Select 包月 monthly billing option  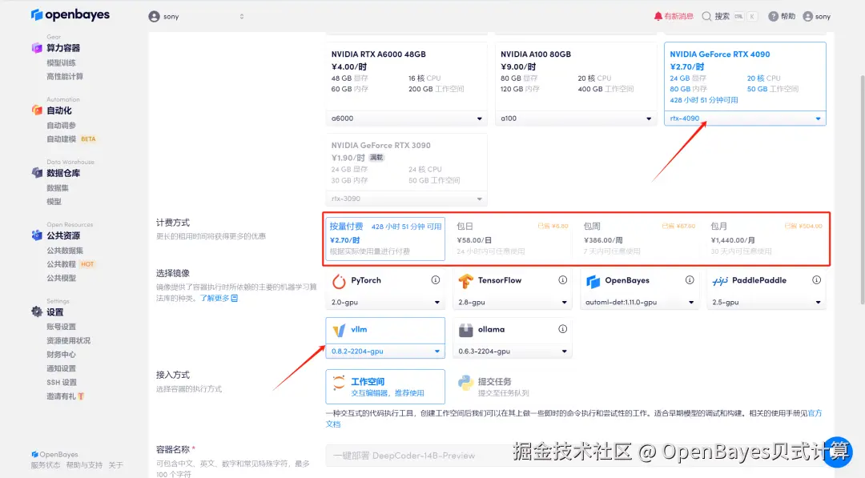[766, 238]
